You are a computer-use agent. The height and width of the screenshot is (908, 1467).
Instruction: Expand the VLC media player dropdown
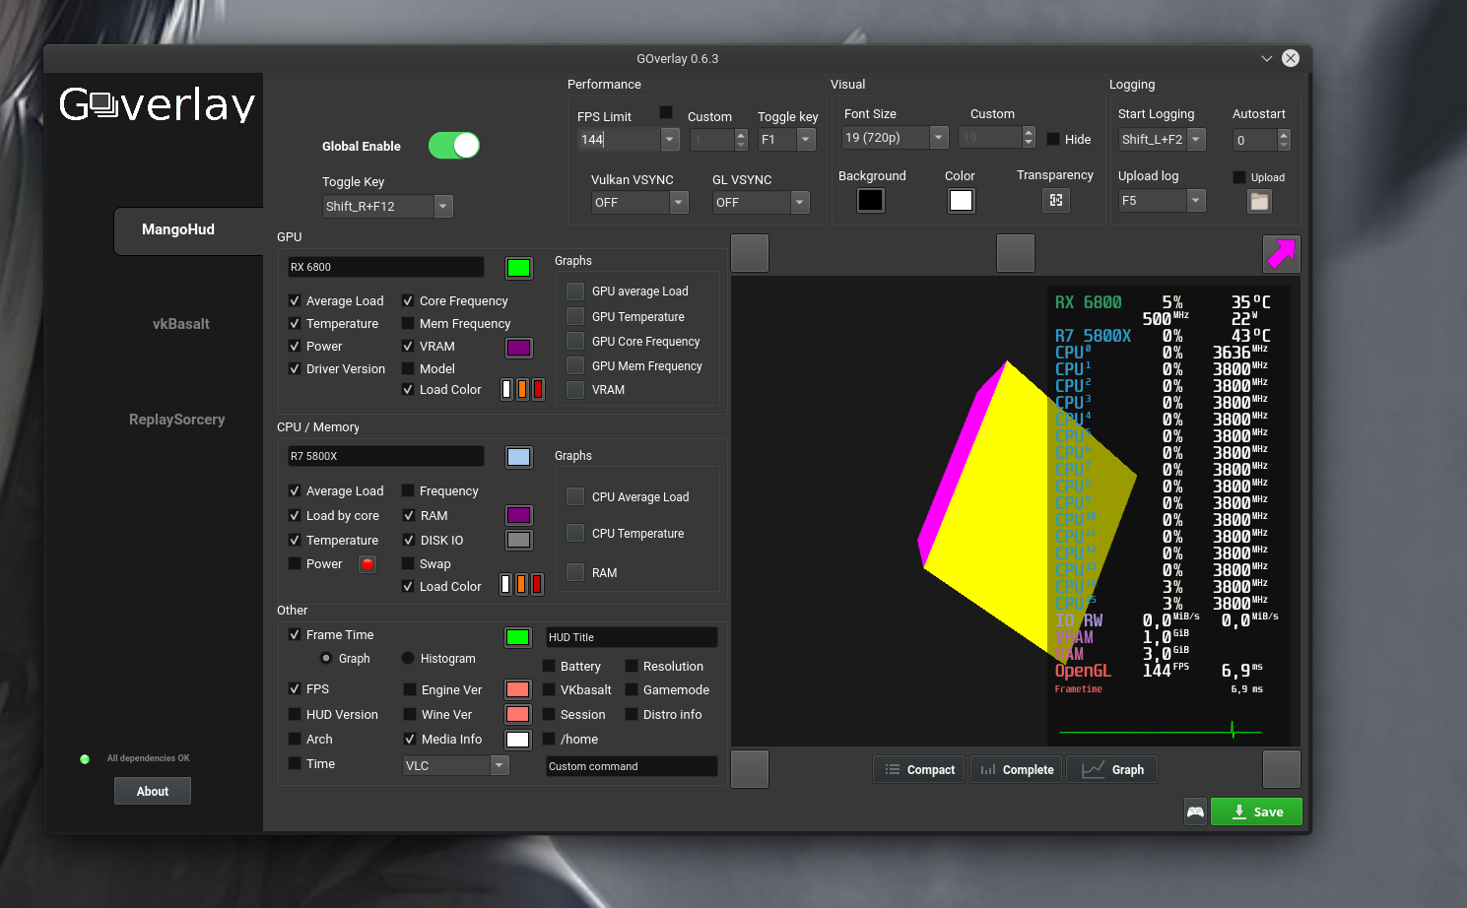(x=500, y=765)
